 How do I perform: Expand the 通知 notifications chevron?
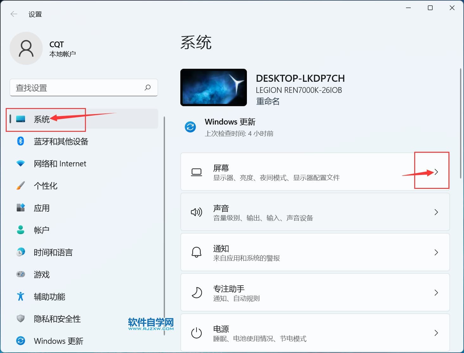click(436, 252)
